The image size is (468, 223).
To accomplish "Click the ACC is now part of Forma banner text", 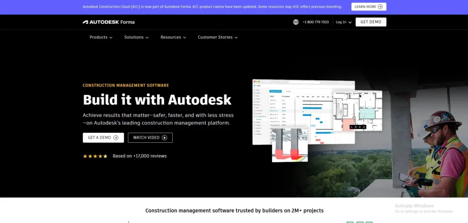I will tap(212, 6).
